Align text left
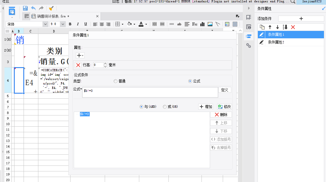326x182 pixels. 95,24
